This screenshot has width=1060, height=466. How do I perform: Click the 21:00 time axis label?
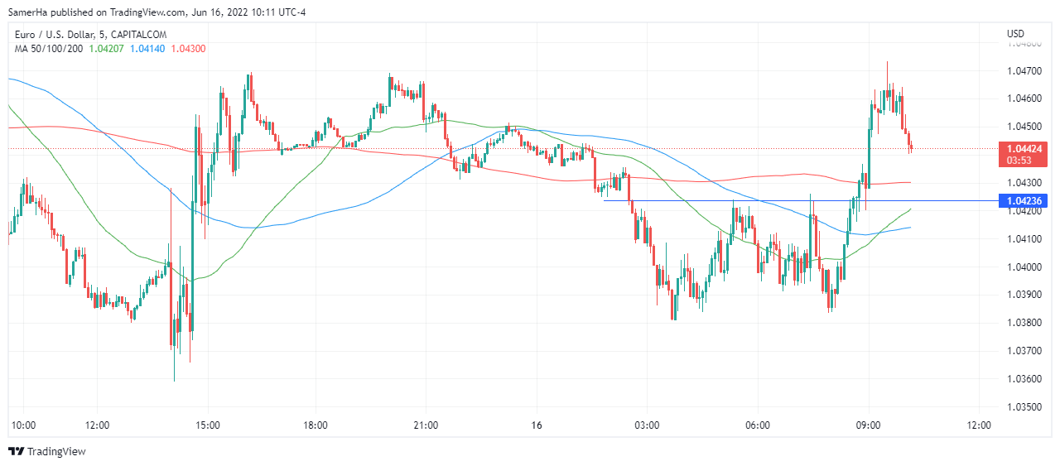[x=426, y=425]
